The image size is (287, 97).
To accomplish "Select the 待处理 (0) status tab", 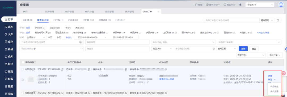I will coord(27,20).
